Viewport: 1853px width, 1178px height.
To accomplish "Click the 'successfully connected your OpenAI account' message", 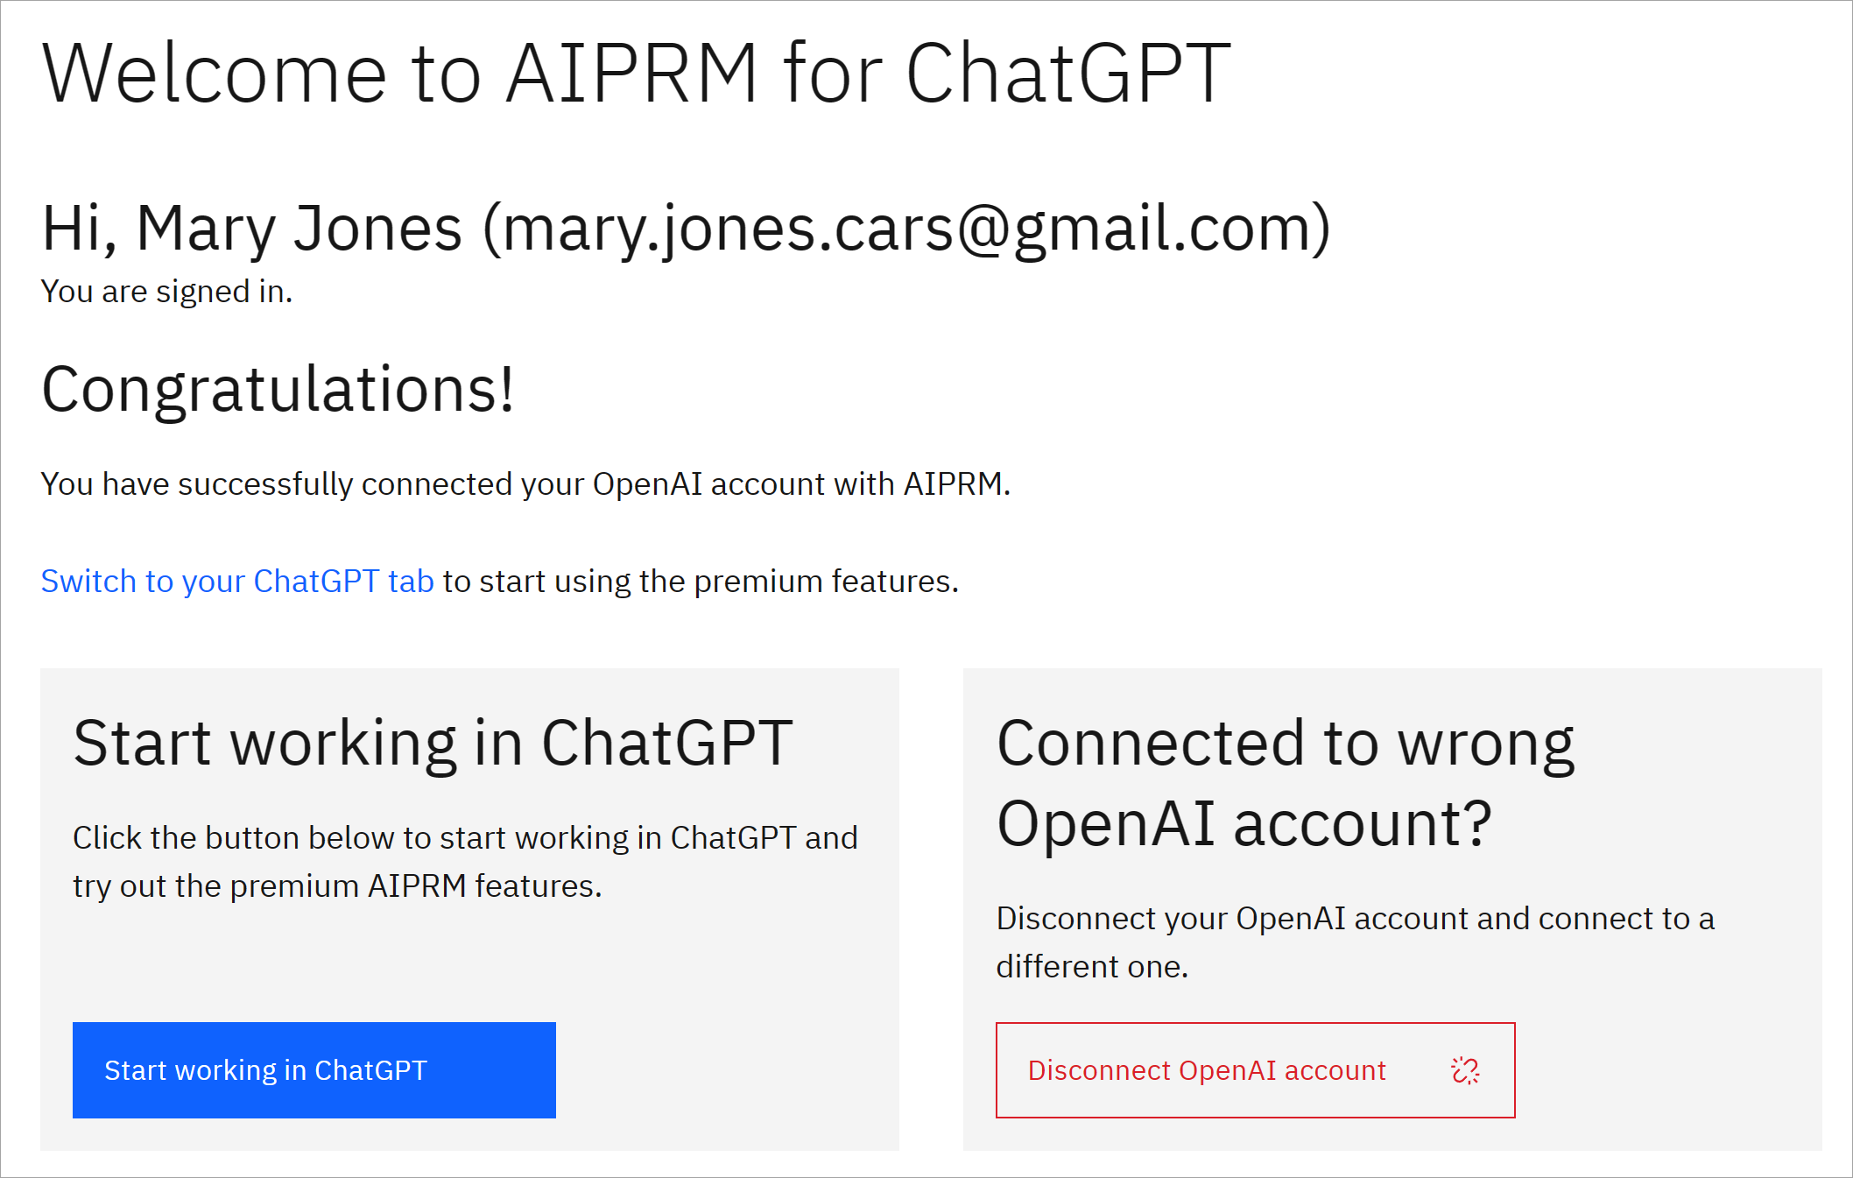I will pyautogui.click(x=526, y=484).
